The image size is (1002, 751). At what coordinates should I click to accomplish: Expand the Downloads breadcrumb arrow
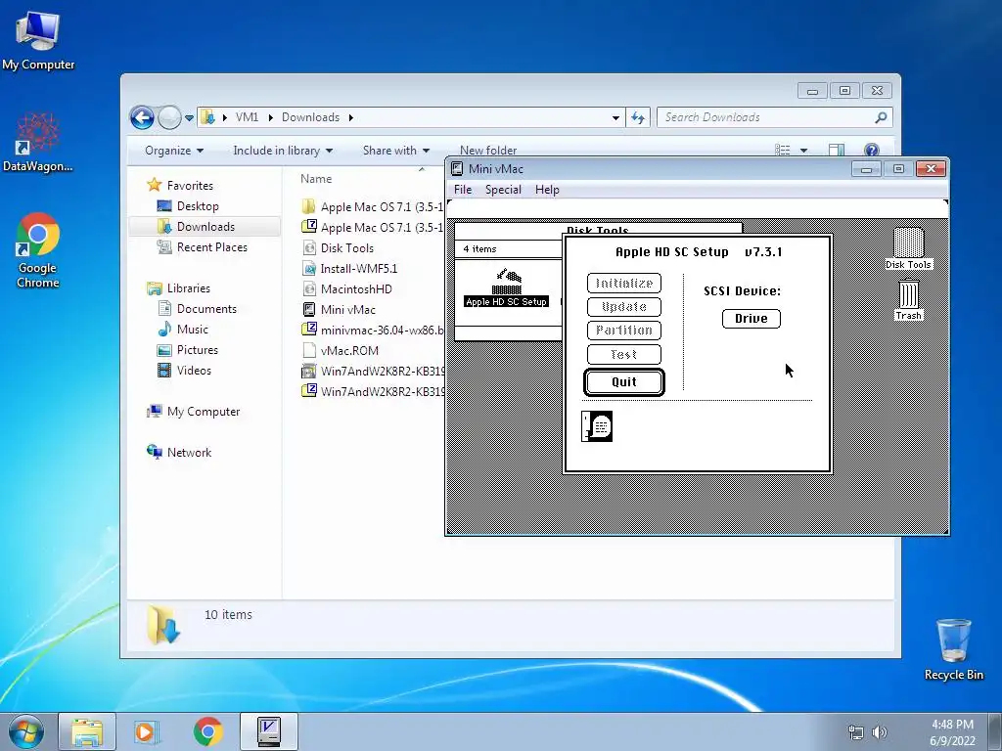[x=351, y=117]
